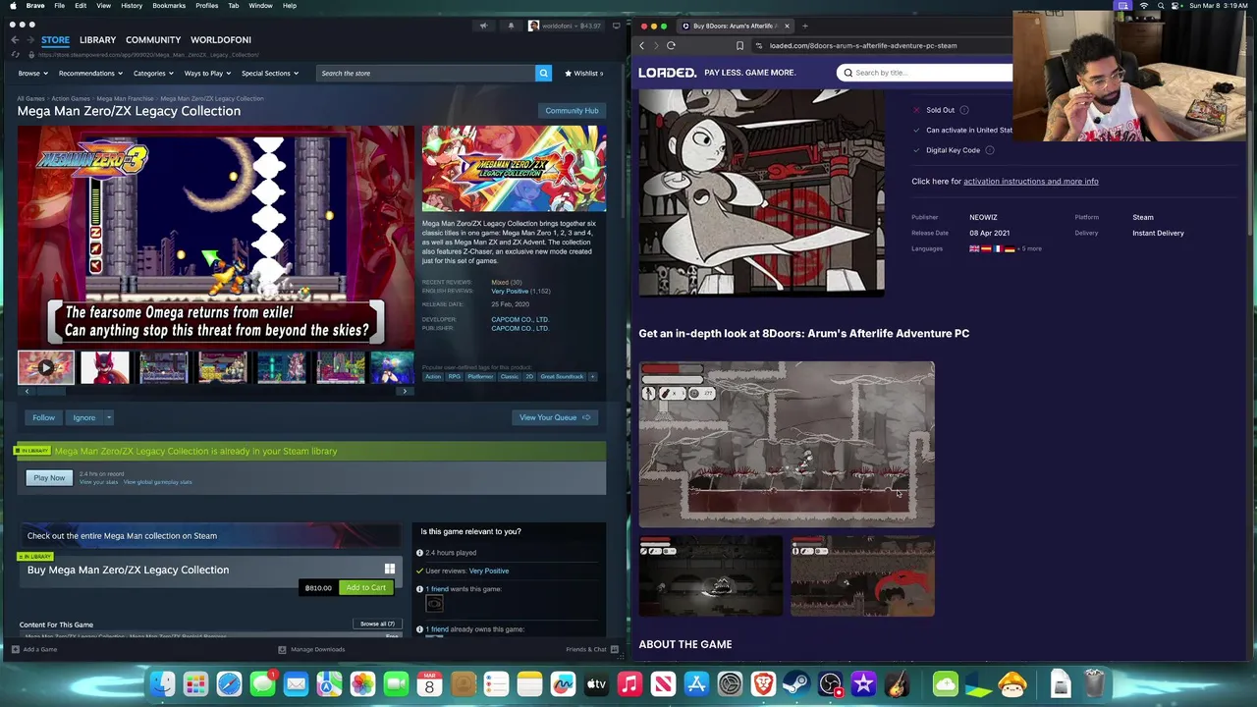Open Music app in the Dock
Image resolution: width=1257 pixels, height=707 pixels.
[629, 683]
